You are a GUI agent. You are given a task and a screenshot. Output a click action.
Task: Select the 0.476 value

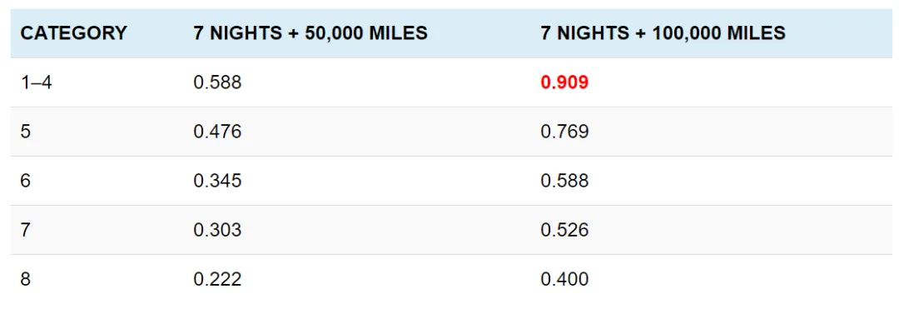(x=217, y=132)
